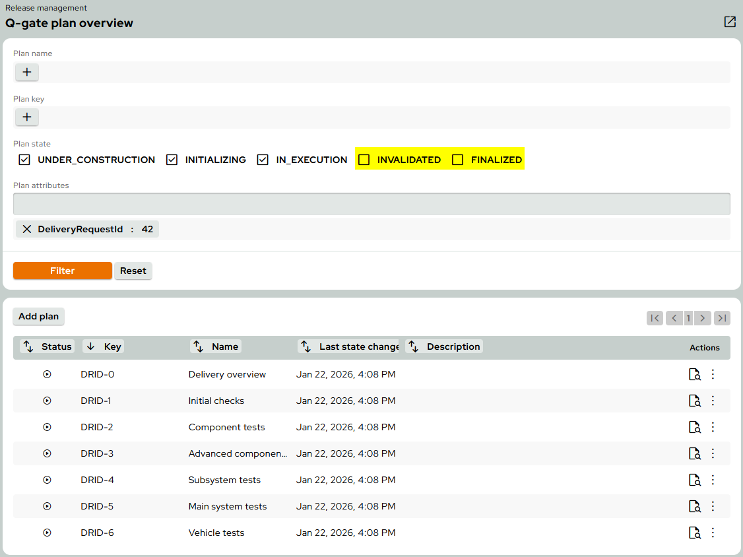Click the status icon of DRID-4
The height and width of the screenshot is (557, 743).
pos(47,480)
